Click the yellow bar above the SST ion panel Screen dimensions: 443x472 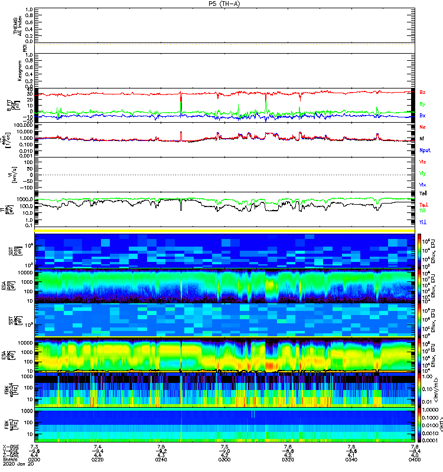224,231
